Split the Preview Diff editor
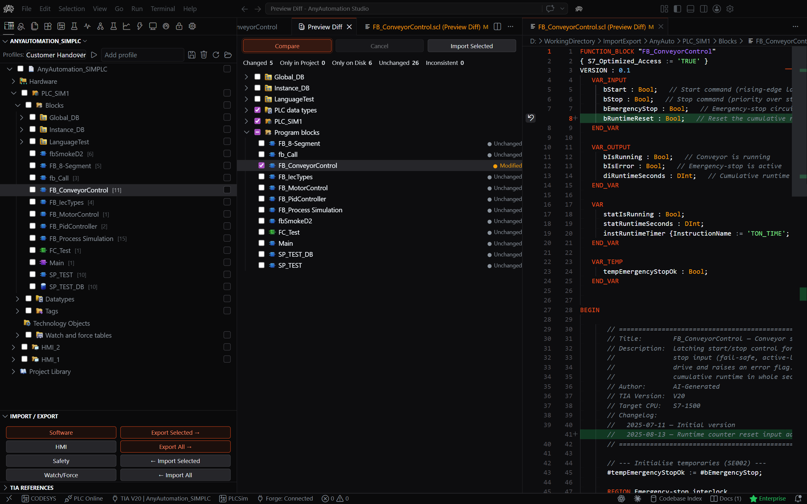Image resolution: width=807 pixels, height=504 pixels. pyautogui.click(x=497, y=27)
